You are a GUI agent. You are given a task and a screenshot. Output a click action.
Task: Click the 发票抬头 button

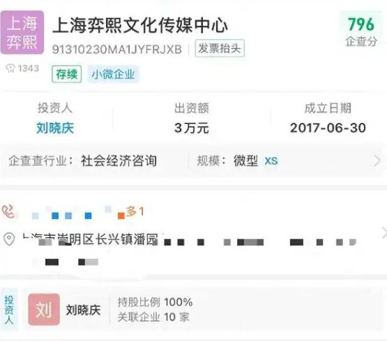tap(220, 48)
